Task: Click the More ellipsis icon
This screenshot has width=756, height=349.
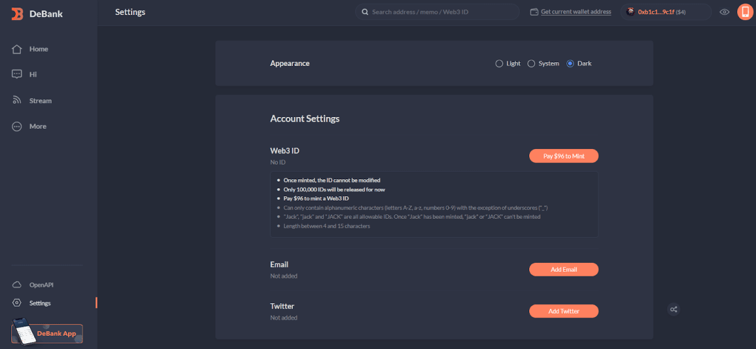Action: [17, 126]
